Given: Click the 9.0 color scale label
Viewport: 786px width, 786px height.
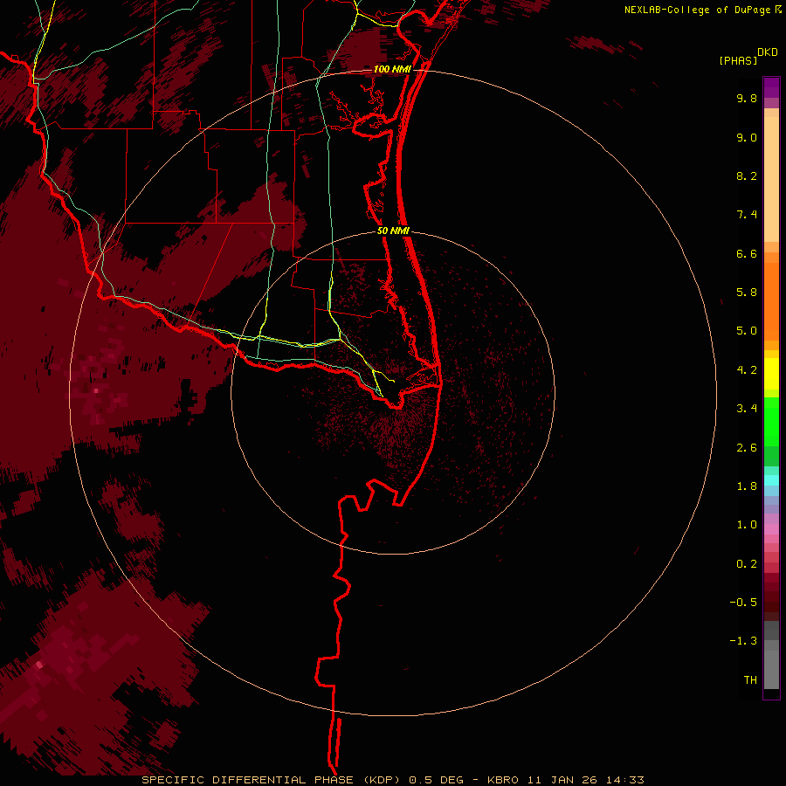Looking at the screenshot, I should tap(747, 137).
